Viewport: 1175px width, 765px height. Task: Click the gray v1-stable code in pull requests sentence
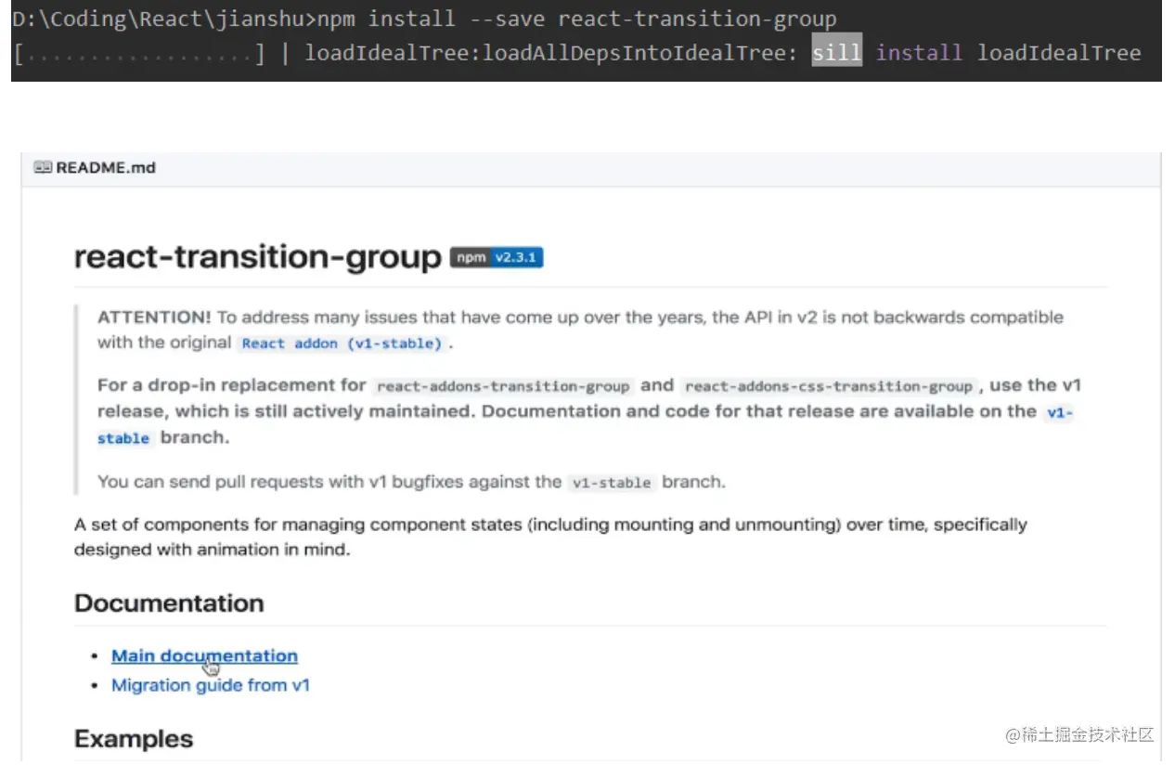coord(613,483)
